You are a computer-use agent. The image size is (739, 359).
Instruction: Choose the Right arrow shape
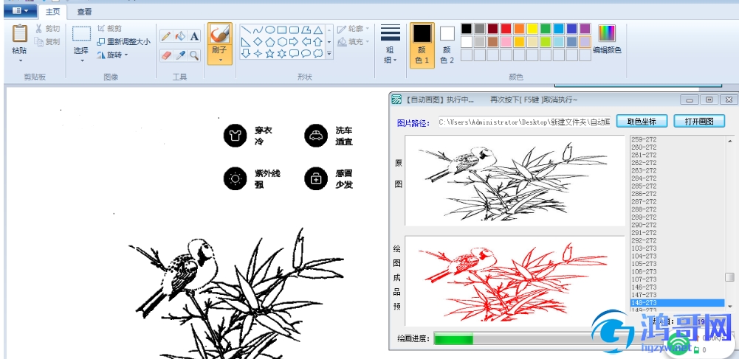pyautogui.click(x=294, y=42)
